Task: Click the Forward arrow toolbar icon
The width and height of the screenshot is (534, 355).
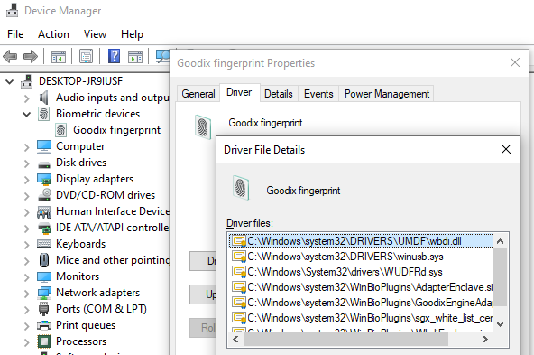Action: tap(31, 56)
